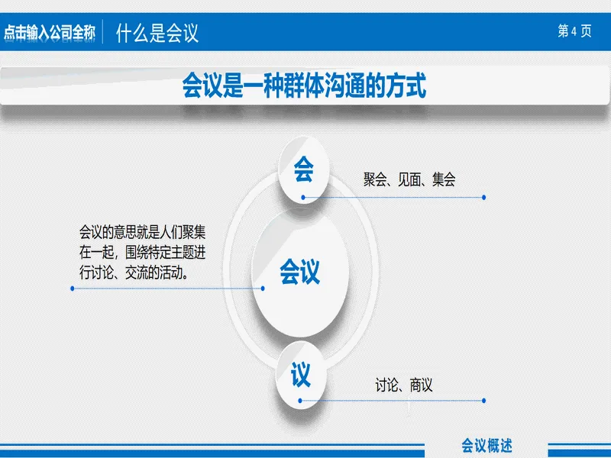Click the small circle labeled '议'
The image size is (611, 458).
[x=300, y=375]
